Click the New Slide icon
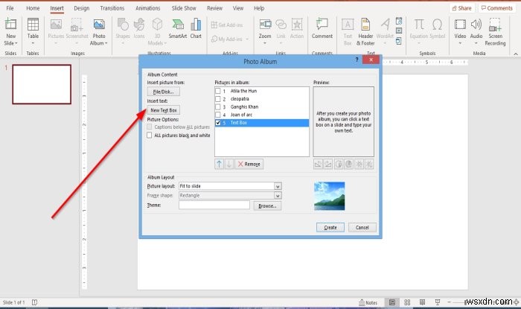The width and height of the screenshot is (521, 309). (x=10, y=25)
